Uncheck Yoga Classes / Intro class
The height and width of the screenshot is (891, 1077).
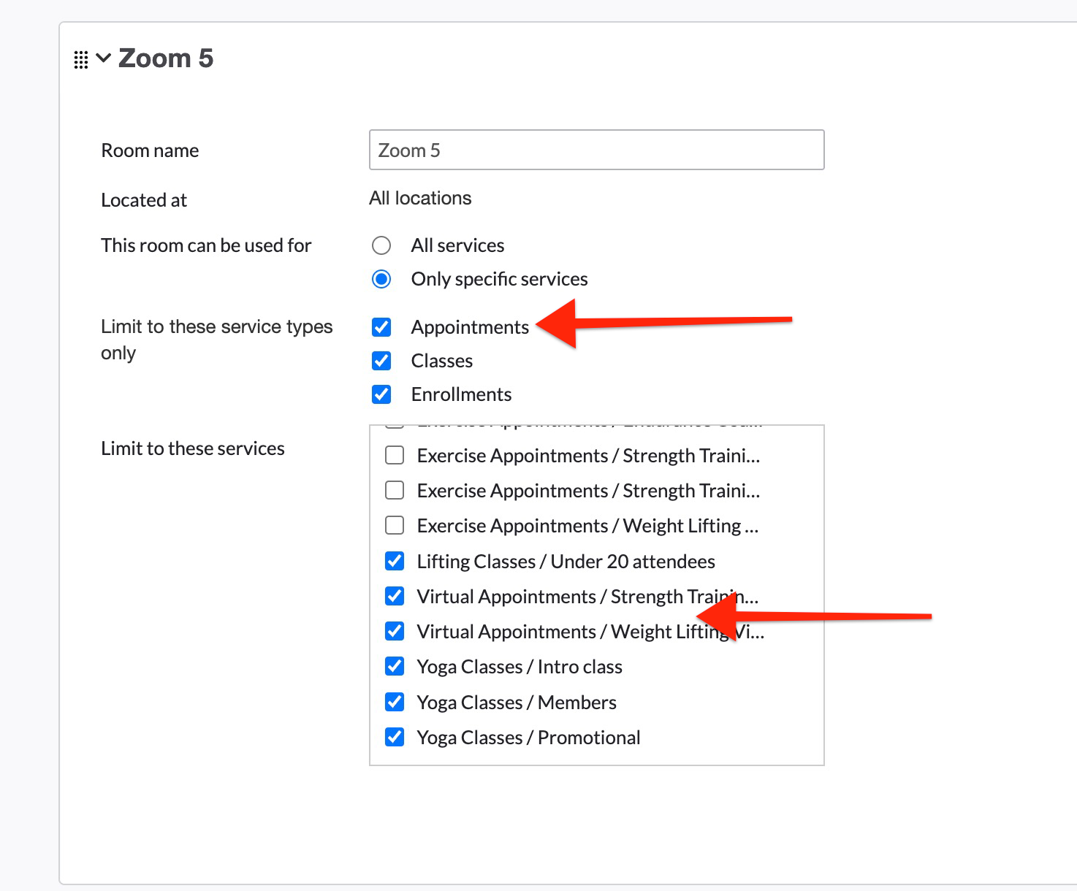click(x=395, y=666)
